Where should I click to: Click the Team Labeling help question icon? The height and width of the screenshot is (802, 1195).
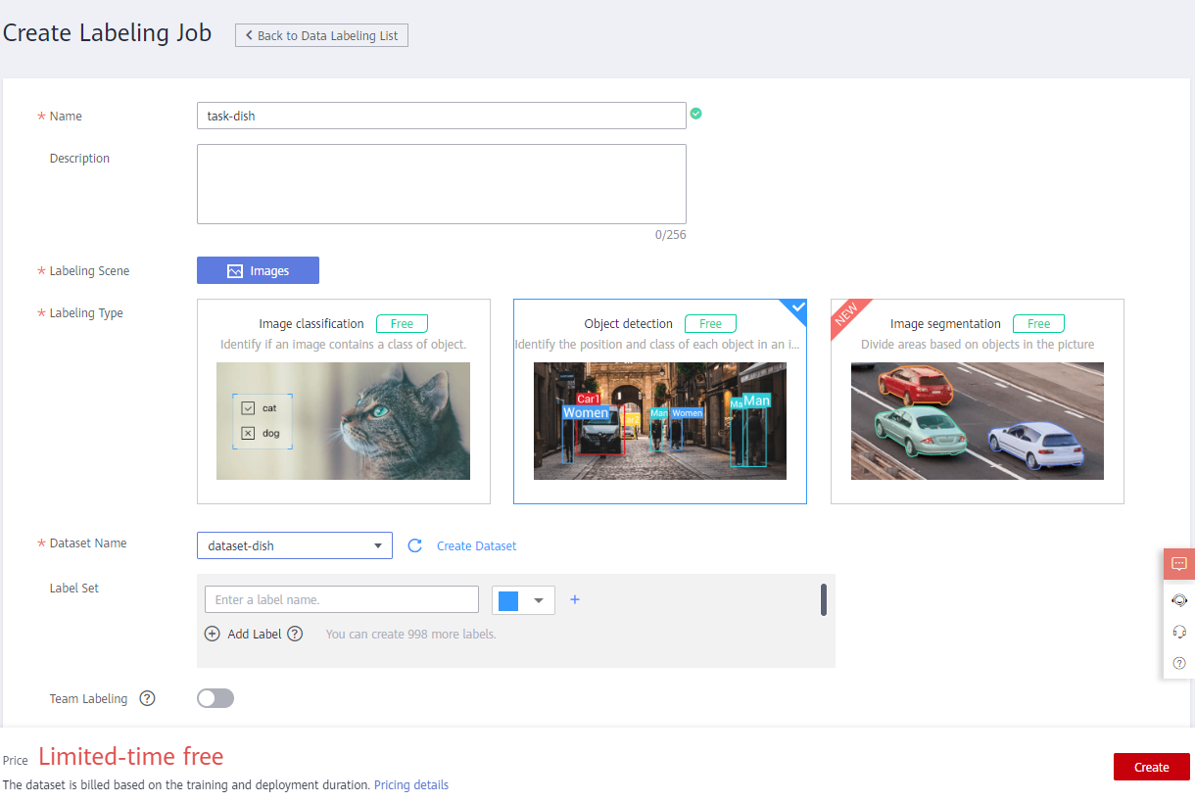pyautogui.click(x=147, y=698)
